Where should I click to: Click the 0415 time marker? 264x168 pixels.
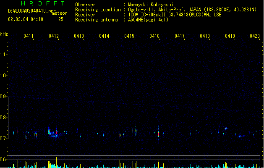pyautogui.click(x=129, y=36)
